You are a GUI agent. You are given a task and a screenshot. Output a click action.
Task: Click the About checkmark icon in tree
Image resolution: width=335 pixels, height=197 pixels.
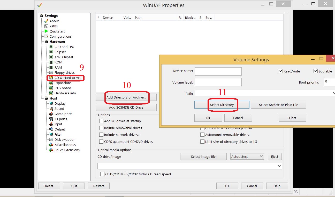[46, 21]
